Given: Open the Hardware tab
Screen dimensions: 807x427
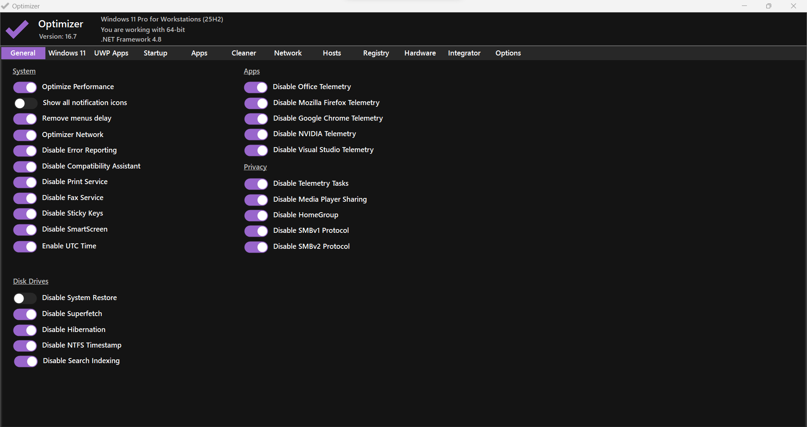Looking at the screenshot, I should [x=420, y=53].
